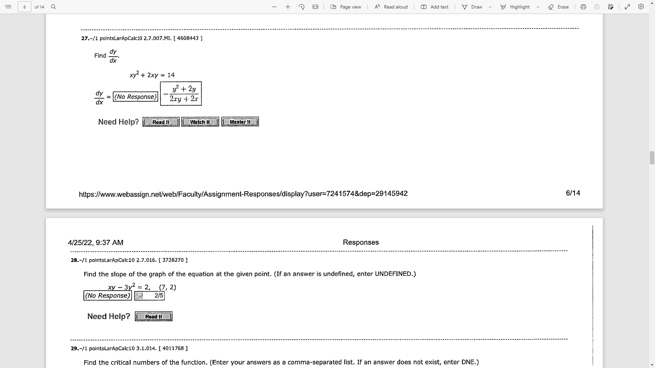Toggle Read aloud mode
655x368 pixels.
click(391, 7)
